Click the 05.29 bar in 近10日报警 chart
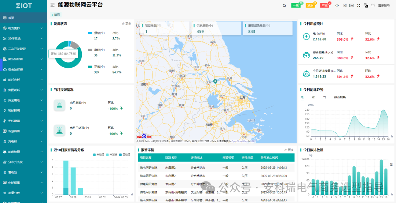 point(73,181)
